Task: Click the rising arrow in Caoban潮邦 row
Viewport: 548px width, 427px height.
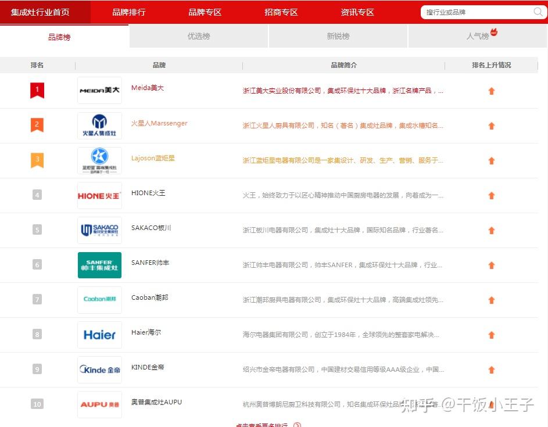Action: 492,300
